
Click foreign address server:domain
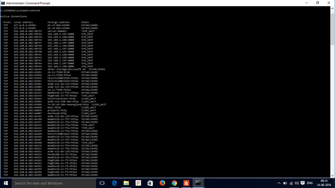coord(57,31)
